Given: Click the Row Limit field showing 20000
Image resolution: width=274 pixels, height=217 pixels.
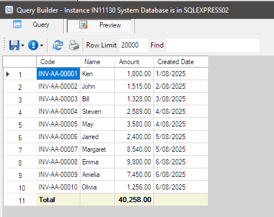Looking at the screenshot, I should 134,45.
